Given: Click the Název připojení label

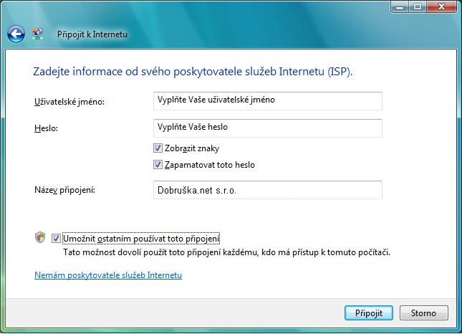Looking at the screenshot, I should [64, 190].
